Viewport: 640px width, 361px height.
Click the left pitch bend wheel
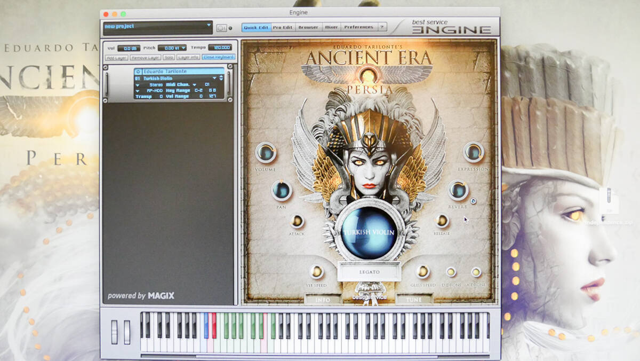click(x=114, y=332)
